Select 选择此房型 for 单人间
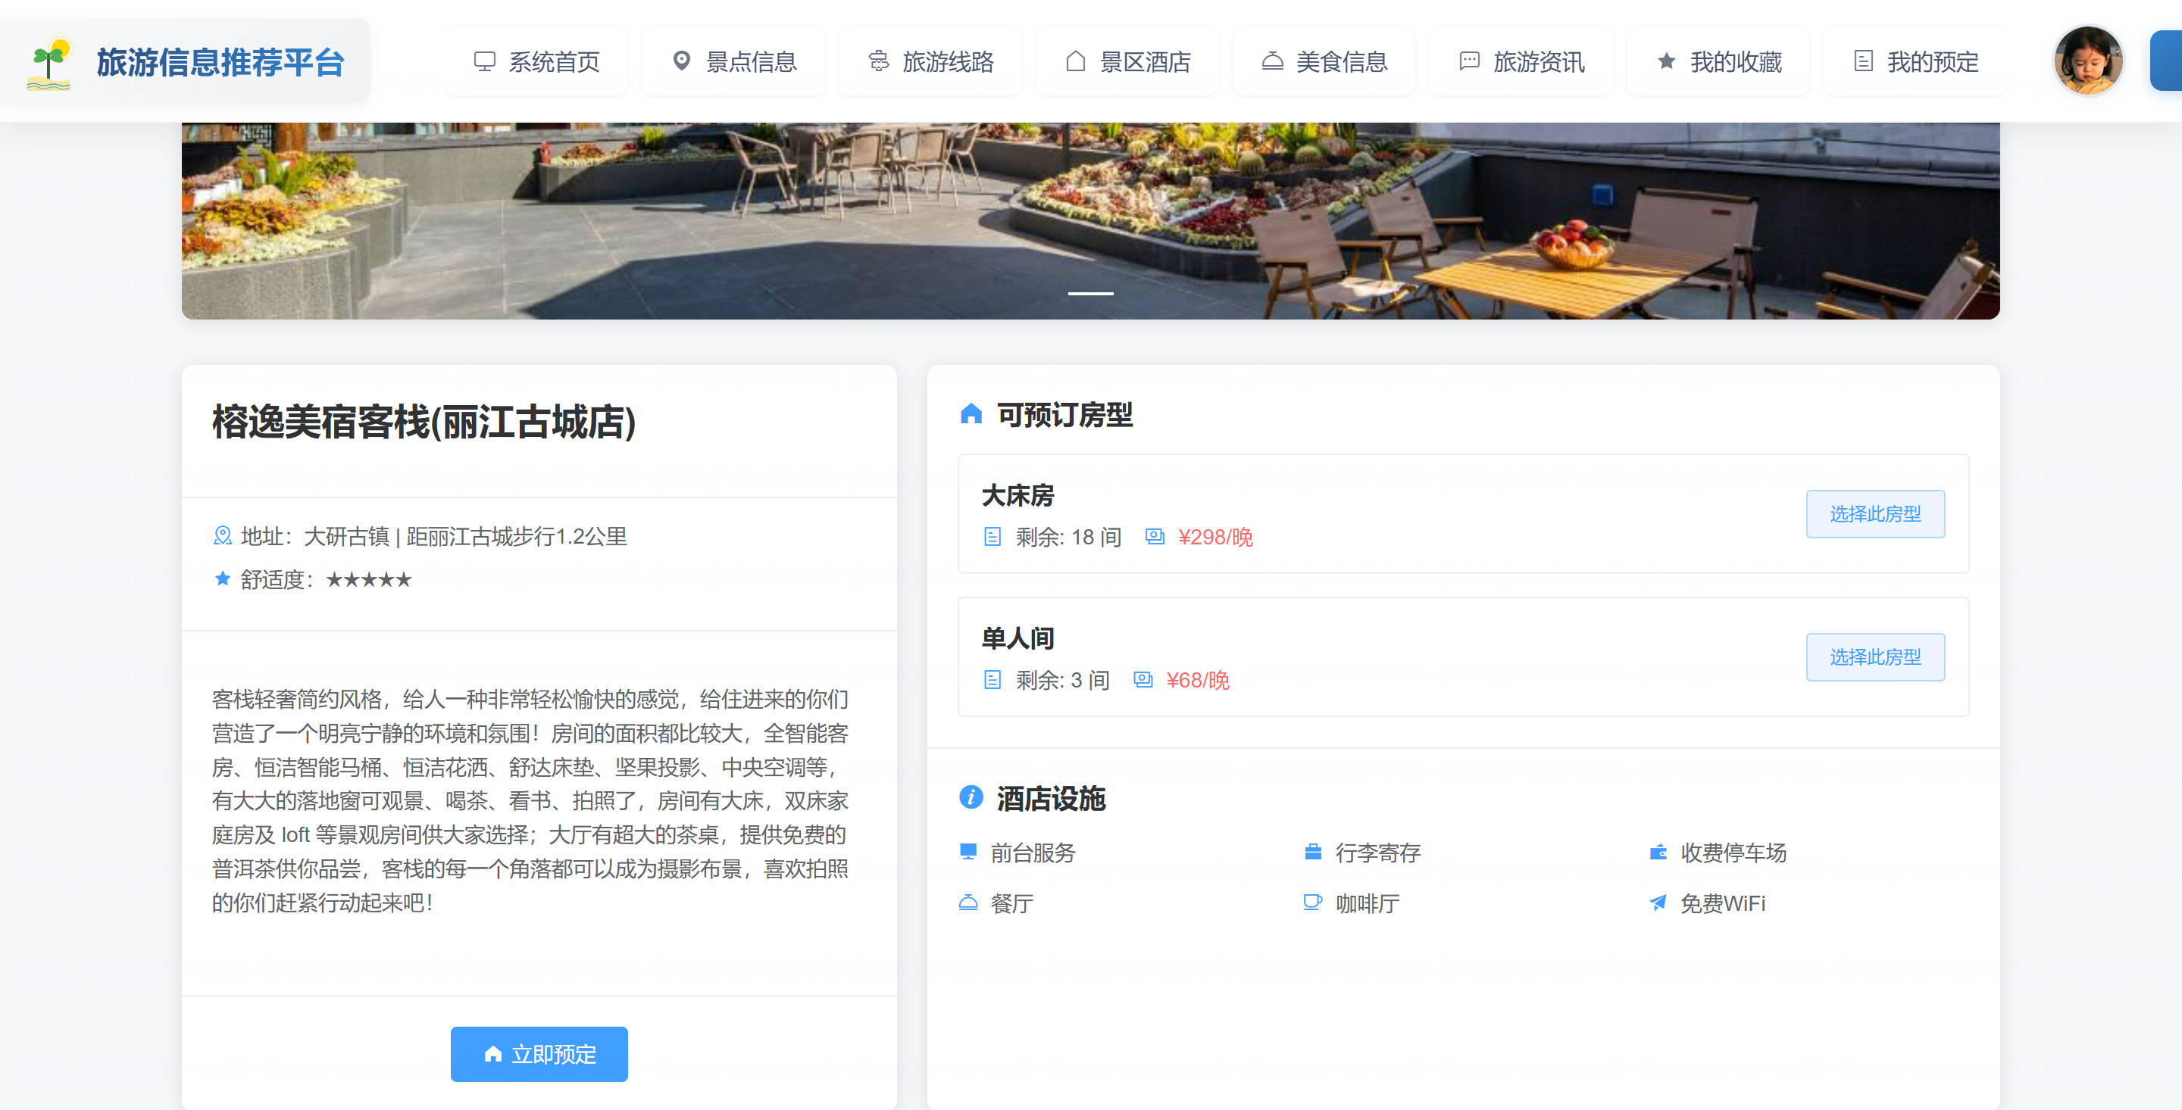 1874,657
